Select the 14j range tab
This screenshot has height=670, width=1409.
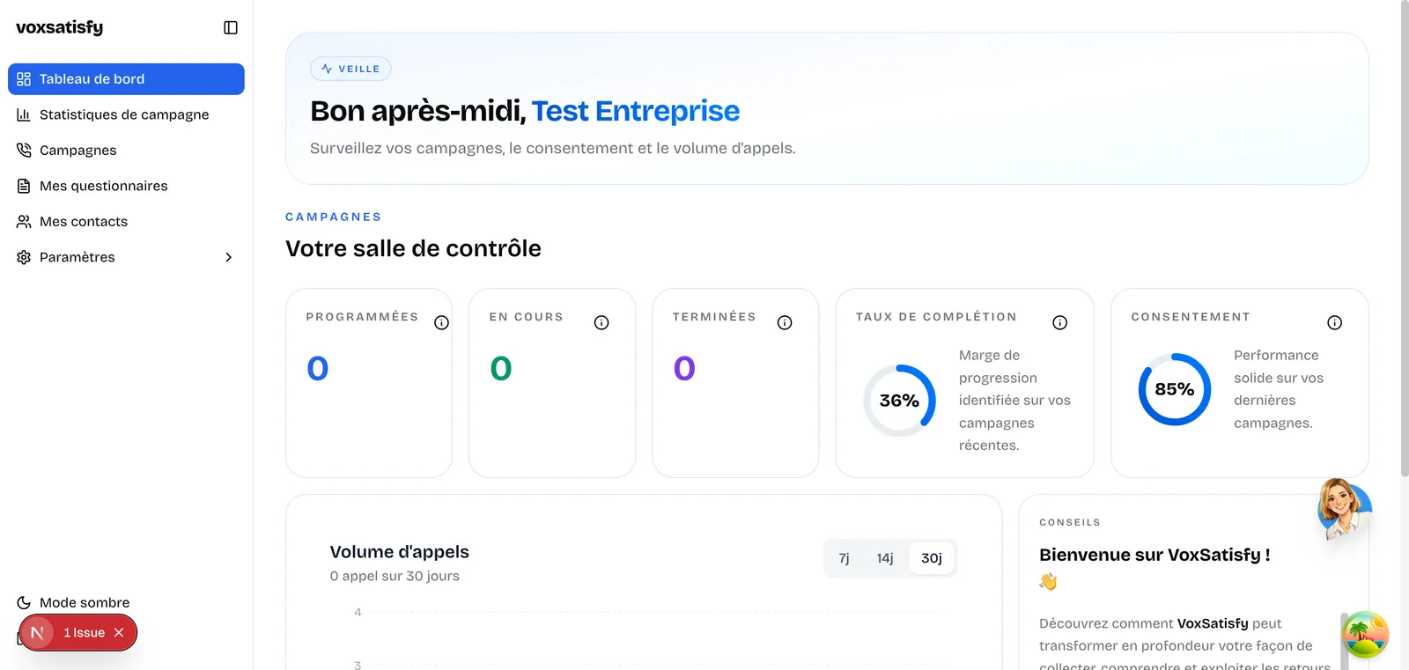tap(885, 558)
